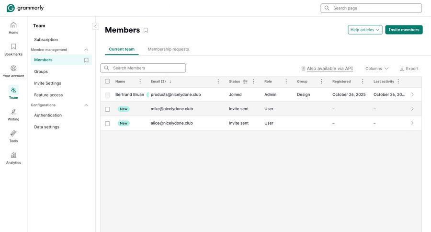This screenshot has width=431, height=232.
Task: Click the Bertrand Bruan row checkbox
Action: [107, 95]
